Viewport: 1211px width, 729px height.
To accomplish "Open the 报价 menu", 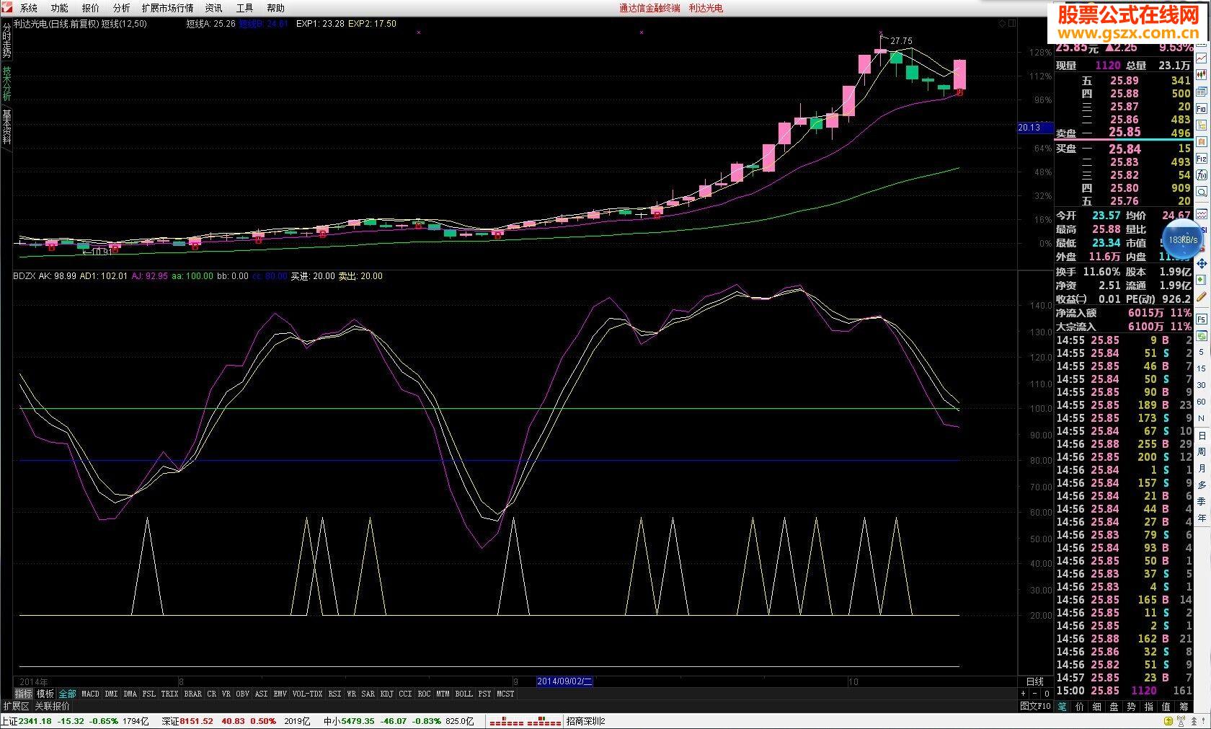I will coord(91,8).
